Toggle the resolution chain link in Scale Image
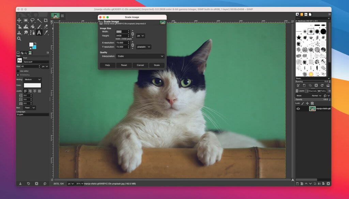Screen dimensions: 349x199 pos(133,45)
